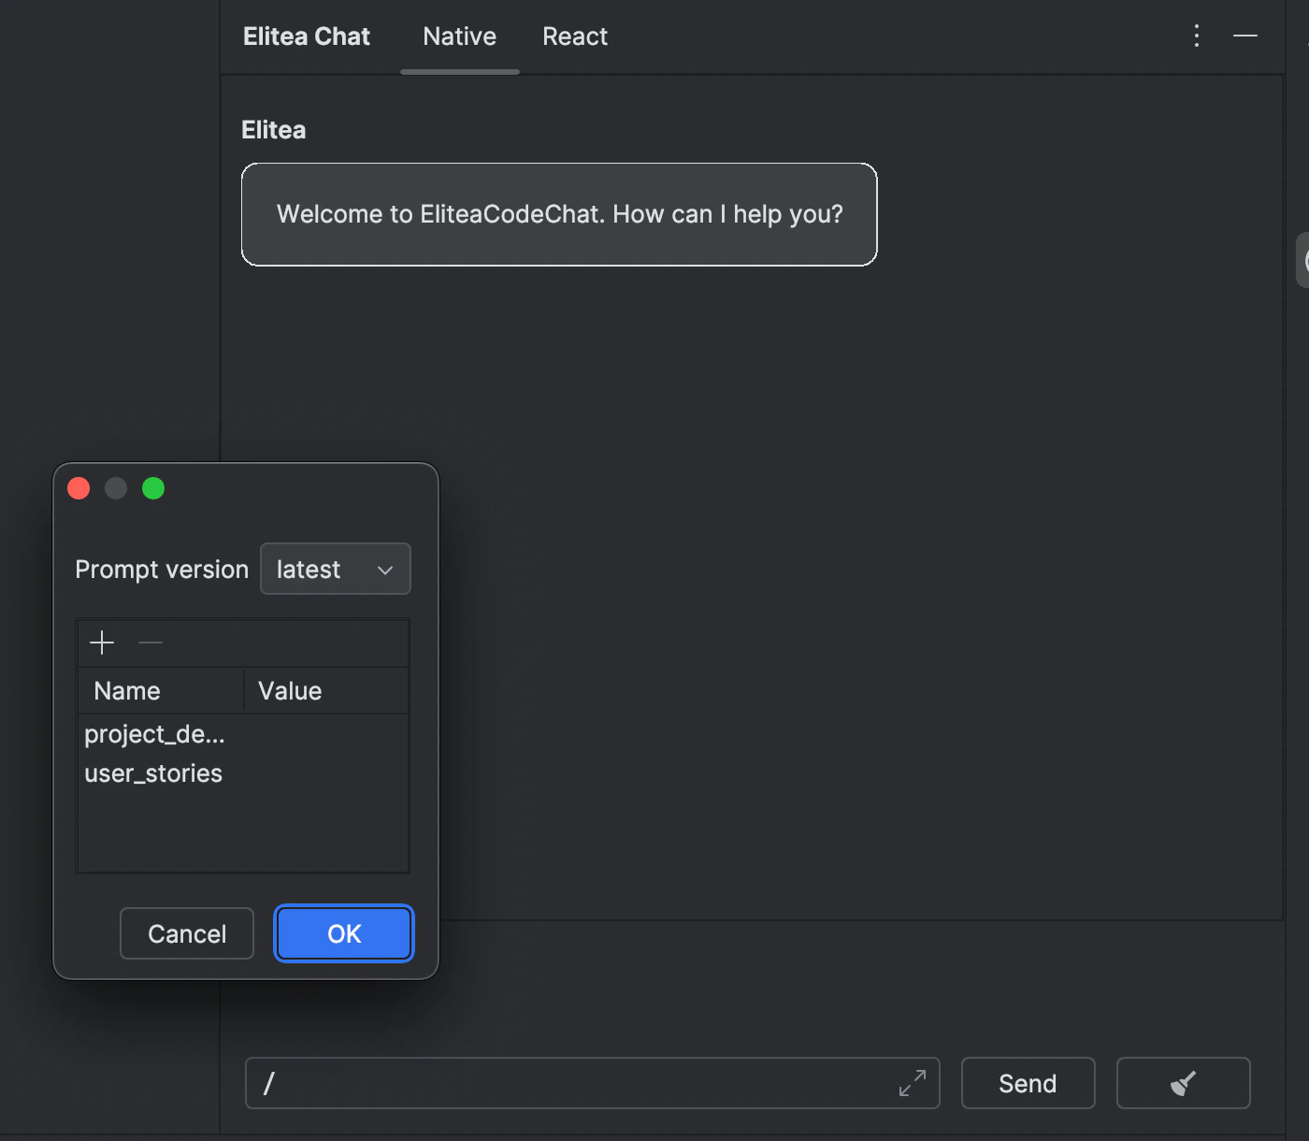The image size is (1309, 1141).
Task: Confirm the dialog with OK
Action: click(344, 933)
